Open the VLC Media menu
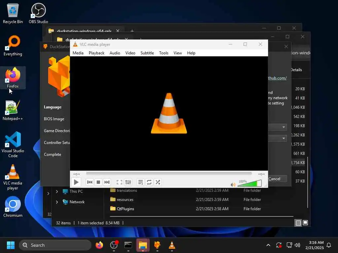The image size is (338, 253). click(x=78, y=53)
